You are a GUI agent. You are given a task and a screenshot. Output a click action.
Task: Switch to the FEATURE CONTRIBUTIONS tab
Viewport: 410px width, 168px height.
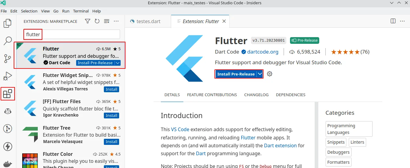pyautogui.click(x=212, y=95)
